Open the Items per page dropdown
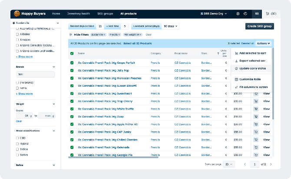Screen dimensions: 291x179 pos(228,164)
